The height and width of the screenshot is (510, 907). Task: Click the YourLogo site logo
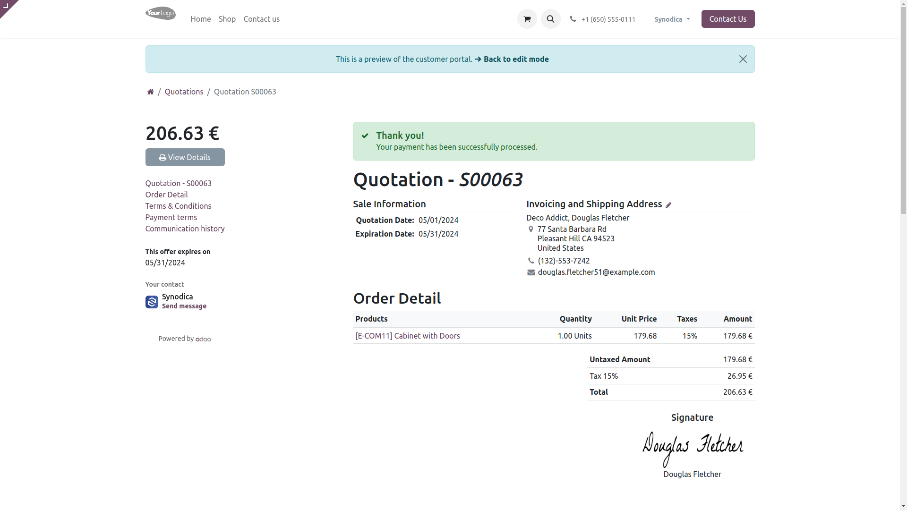(161, 13)
